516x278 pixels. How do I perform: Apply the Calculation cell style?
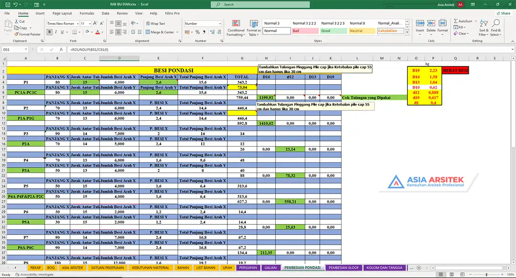point(390,31)
